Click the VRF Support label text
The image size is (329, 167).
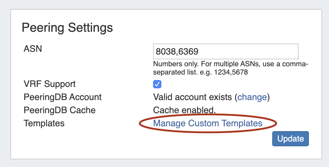(50, 84)
